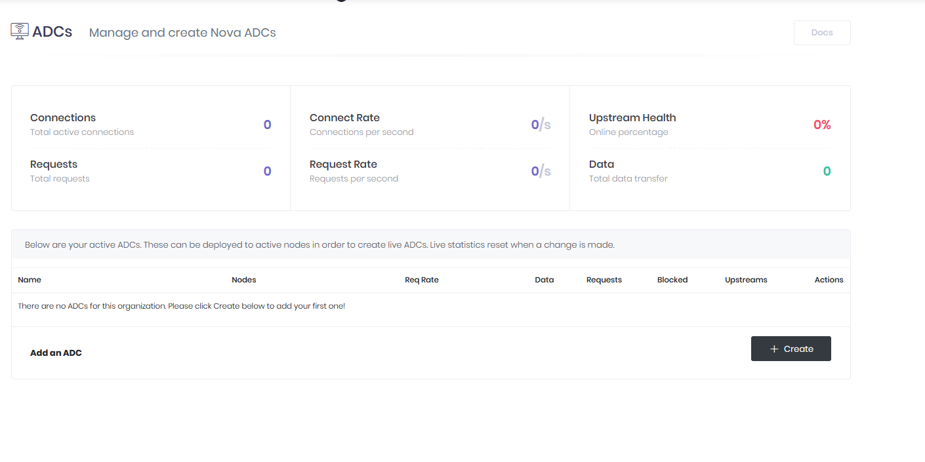Click the Req Rate column header

click(x=422, y=280)
